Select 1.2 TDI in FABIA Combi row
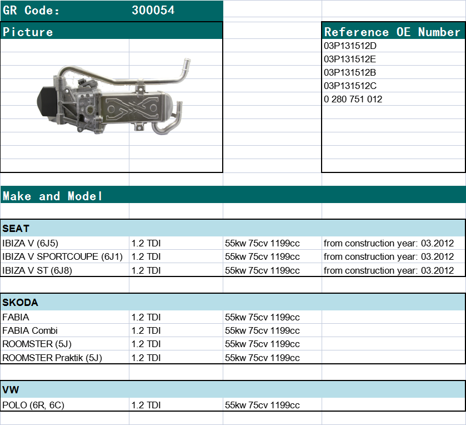The height and width of the screenshot is (425, 466). tap(176, 330)
